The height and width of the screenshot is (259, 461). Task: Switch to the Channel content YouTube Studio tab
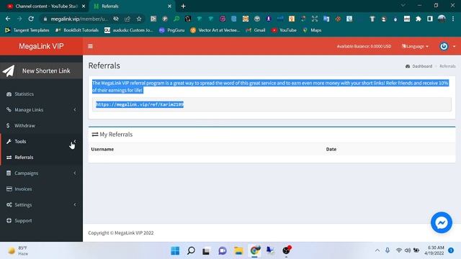(x=46, y=6)
